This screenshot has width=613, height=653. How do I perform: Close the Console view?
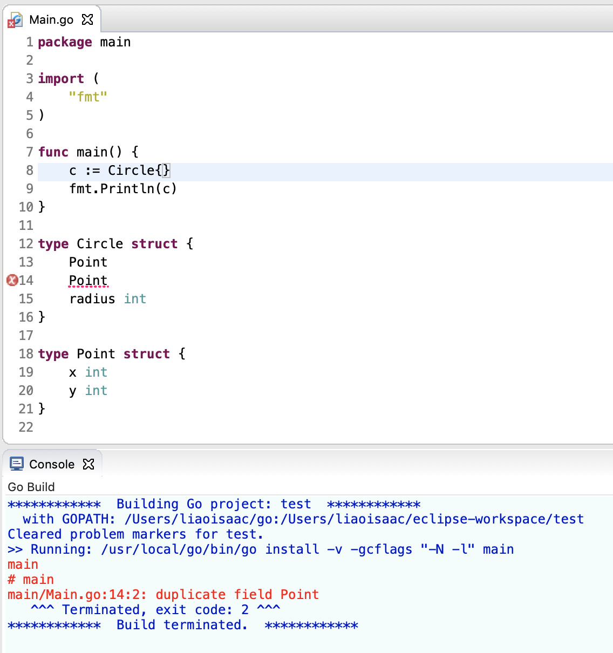pos(88,464)
